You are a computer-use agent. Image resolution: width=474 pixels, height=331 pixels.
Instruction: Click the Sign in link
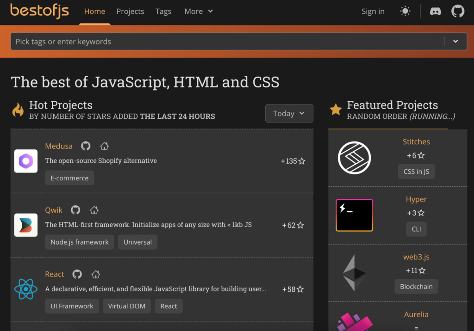point(373,12)
